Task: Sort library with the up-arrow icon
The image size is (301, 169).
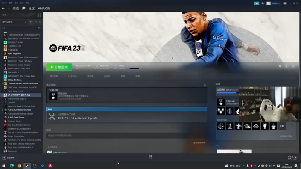Action: [x=31, y=22]
